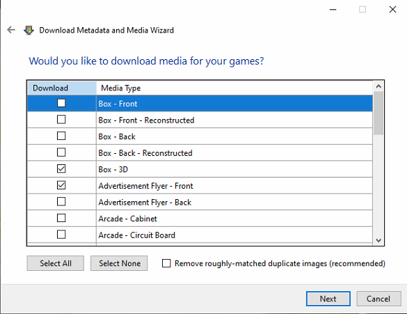Image resolution: width=407 pixels, height=314 pixels.
Task: Check the Box - Front checkbox
Action: 61,103
